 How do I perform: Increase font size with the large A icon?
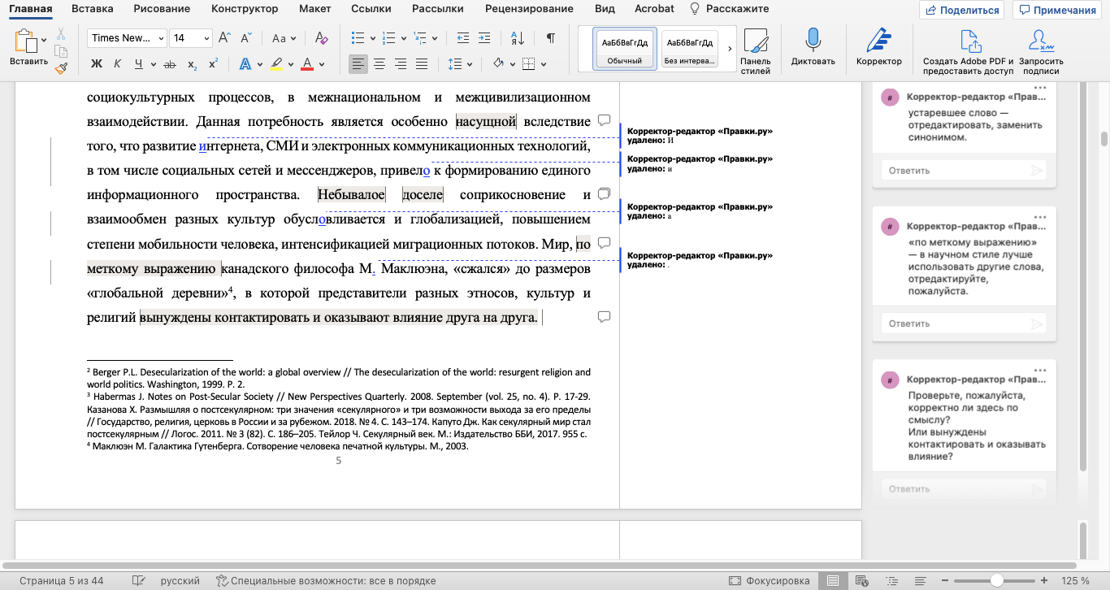[225, 38]
